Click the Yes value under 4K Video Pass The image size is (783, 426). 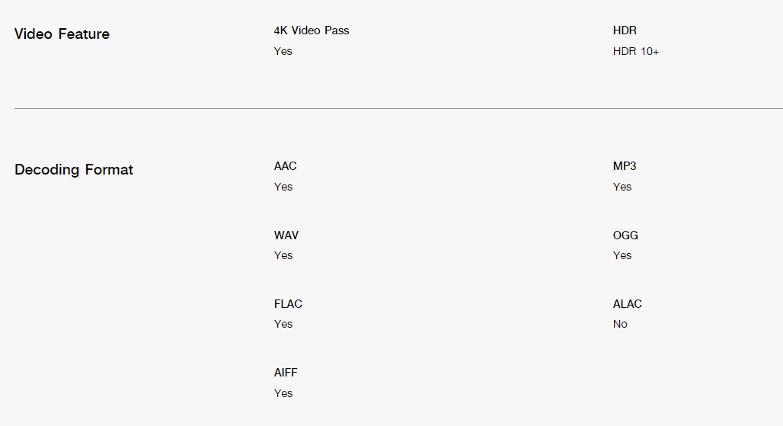coord(283,51)
